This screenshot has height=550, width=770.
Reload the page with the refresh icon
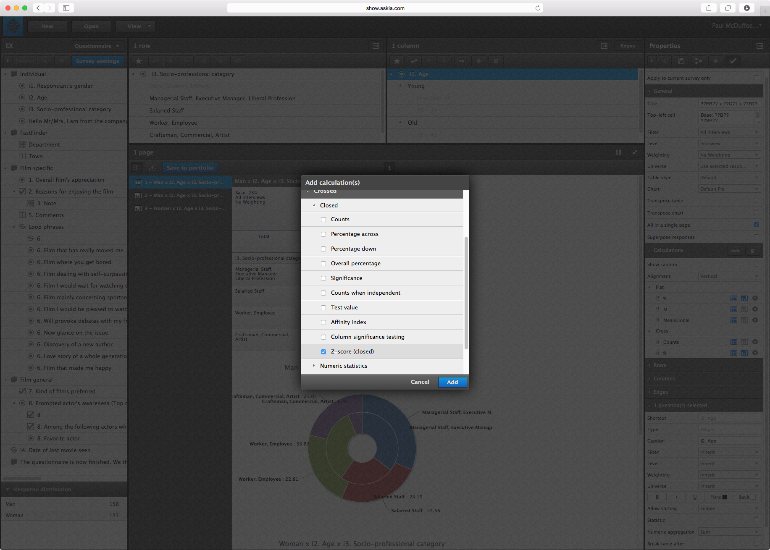click(x=538, y=8)
